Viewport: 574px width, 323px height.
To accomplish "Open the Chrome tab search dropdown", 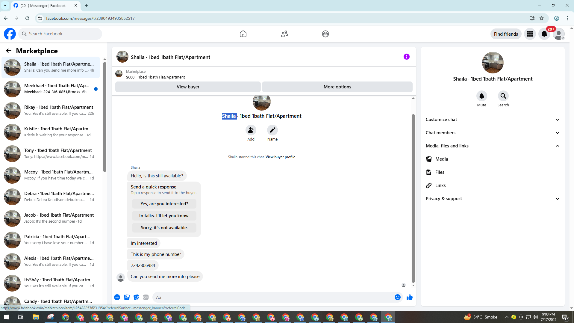I will click(5, 5).
